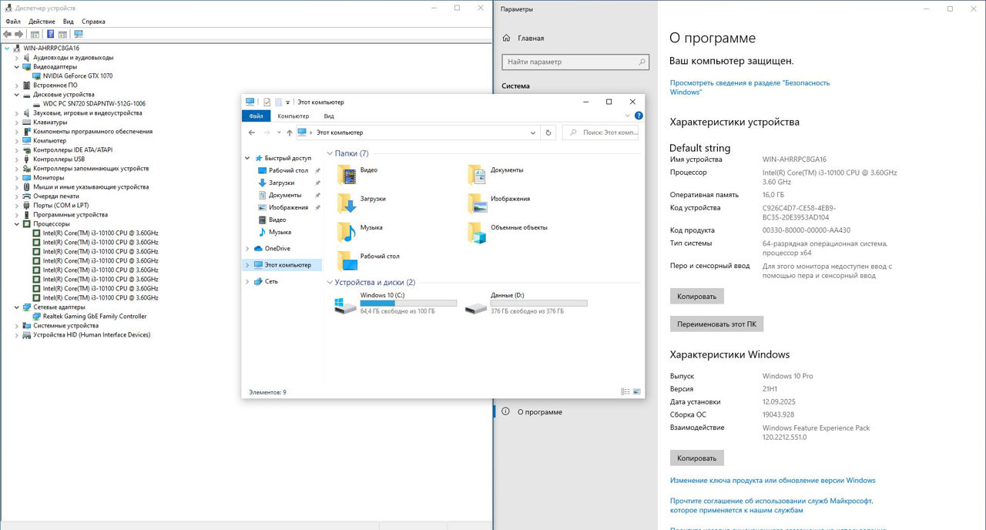Collapse the Процессоры tree node
Image resolution: width=986 pixels, height=530 pixels.
pos(17,224)
